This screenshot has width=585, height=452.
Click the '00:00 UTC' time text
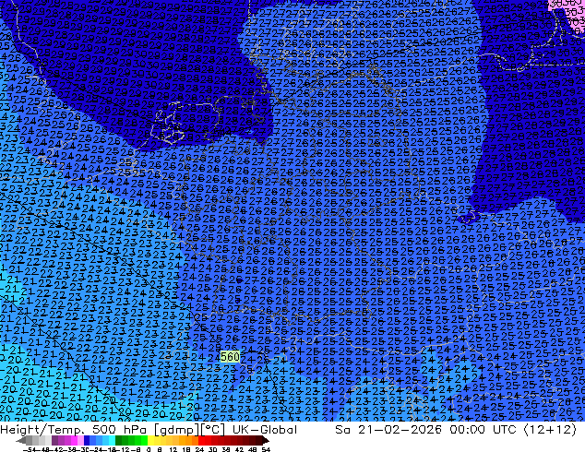tap(483, 430)
